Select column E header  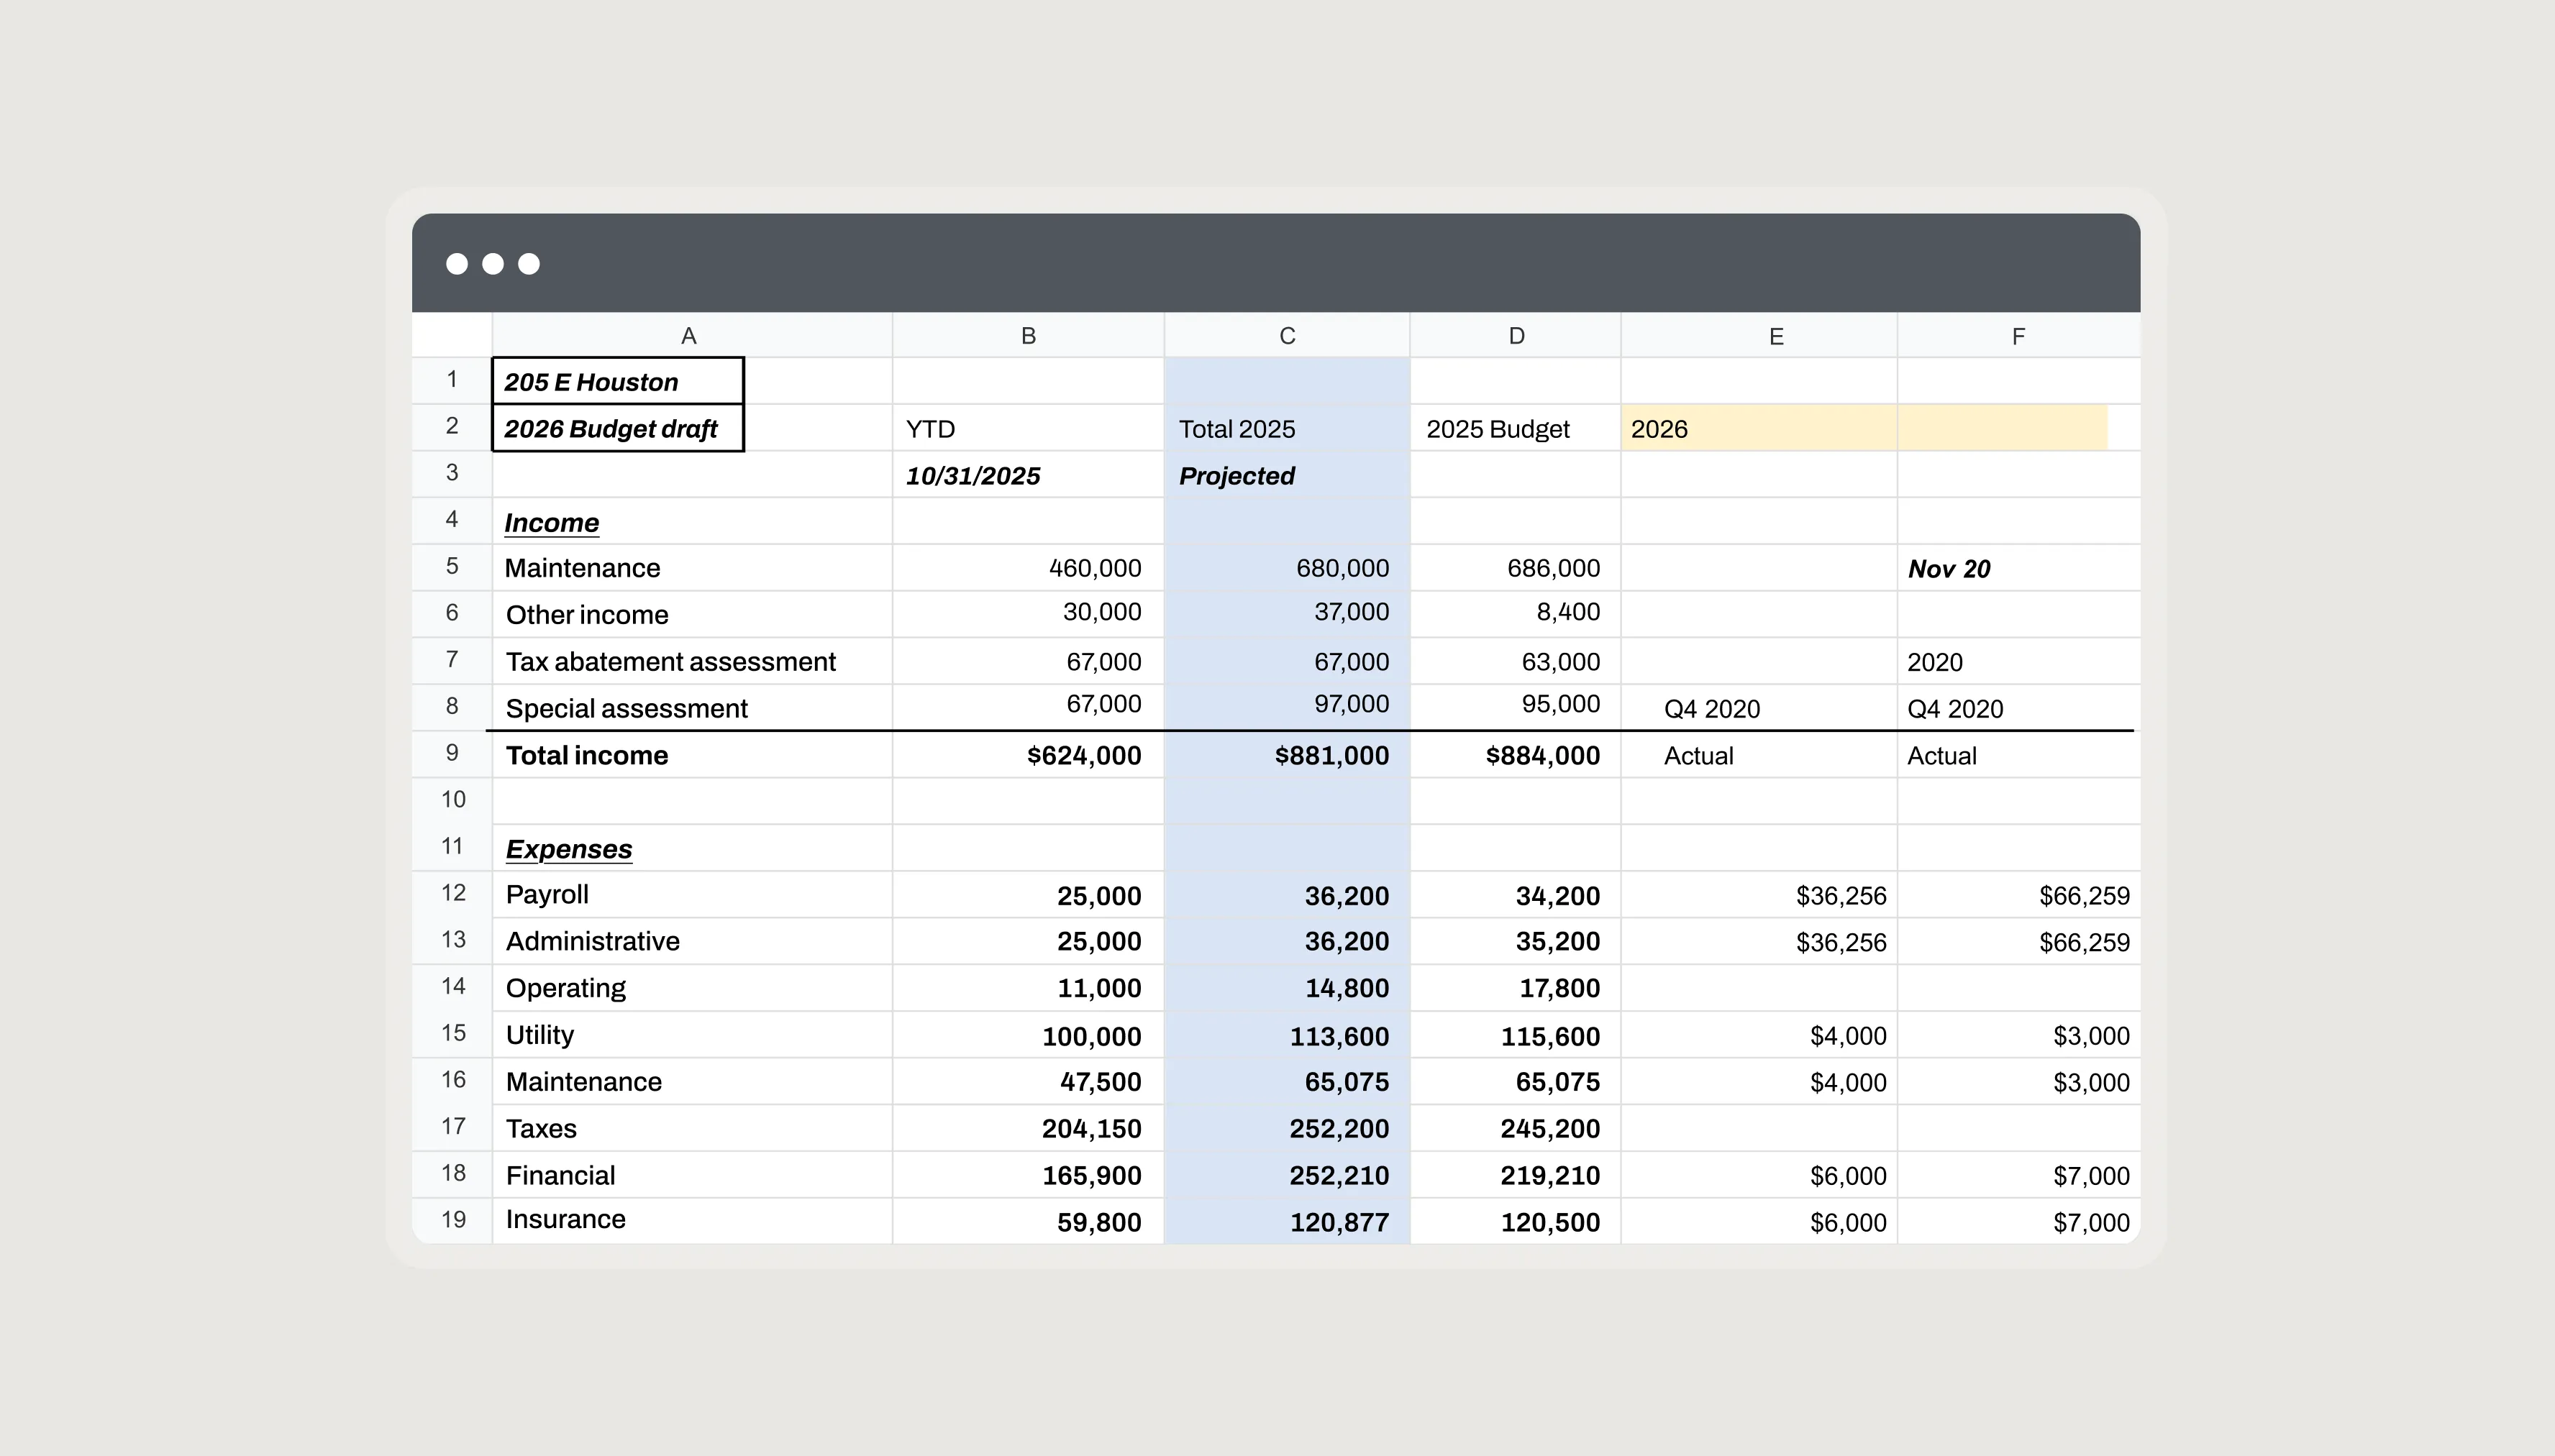[x=1776, y=336]
